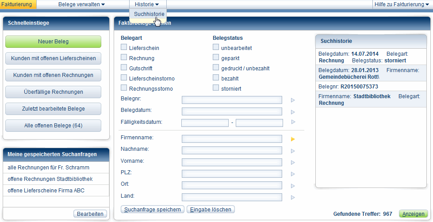Expand the Hilfe zu Fakturierung menu
Image resolution: width=433 pixels, height=222 pixels.
[402, 4]
